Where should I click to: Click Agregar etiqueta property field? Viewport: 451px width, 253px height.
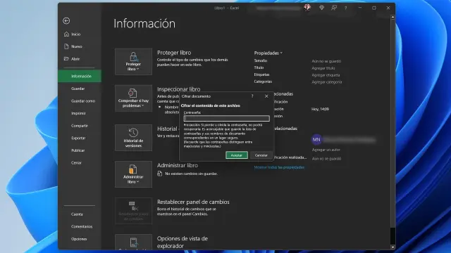pos(326,75)
